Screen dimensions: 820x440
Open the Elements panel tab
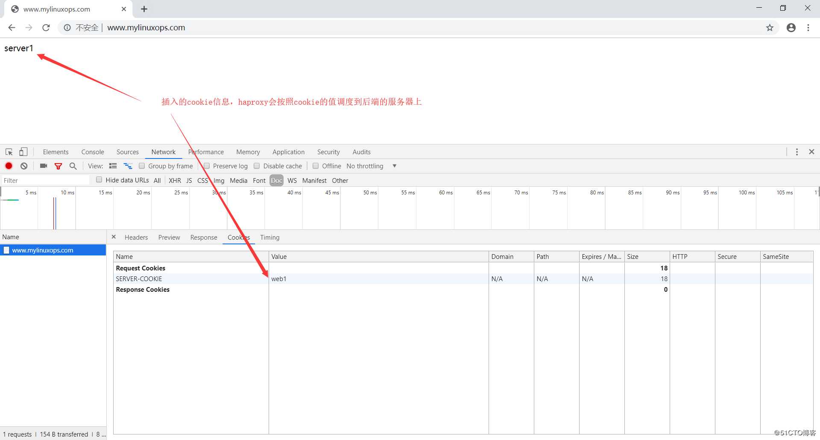[x=56, y=152]
